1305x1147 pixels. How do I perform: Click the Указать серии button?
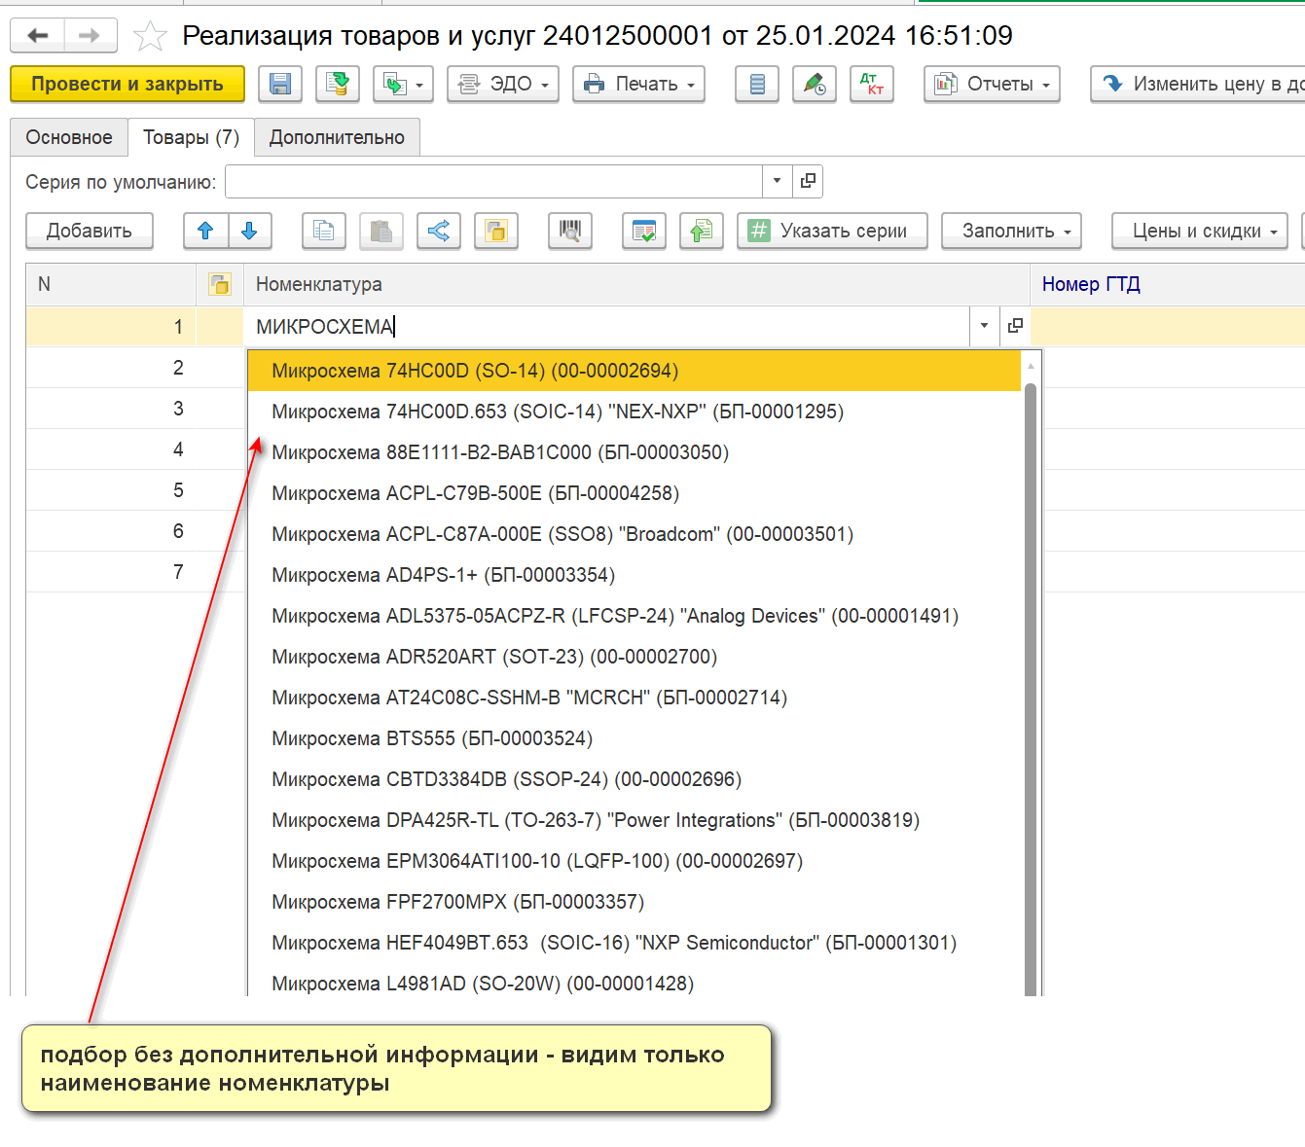(x=831, y=232)
